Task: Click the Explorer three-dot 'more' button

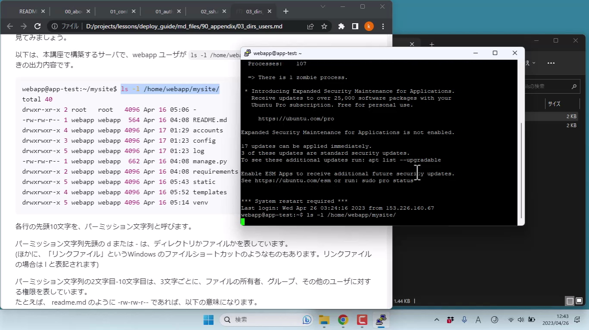Action: 551,63
